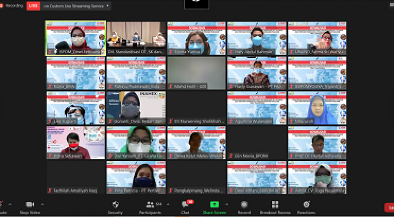Select the Indra Setiawan video tile
The height and width of the screenshot is (217, 394).
(76, 142)
